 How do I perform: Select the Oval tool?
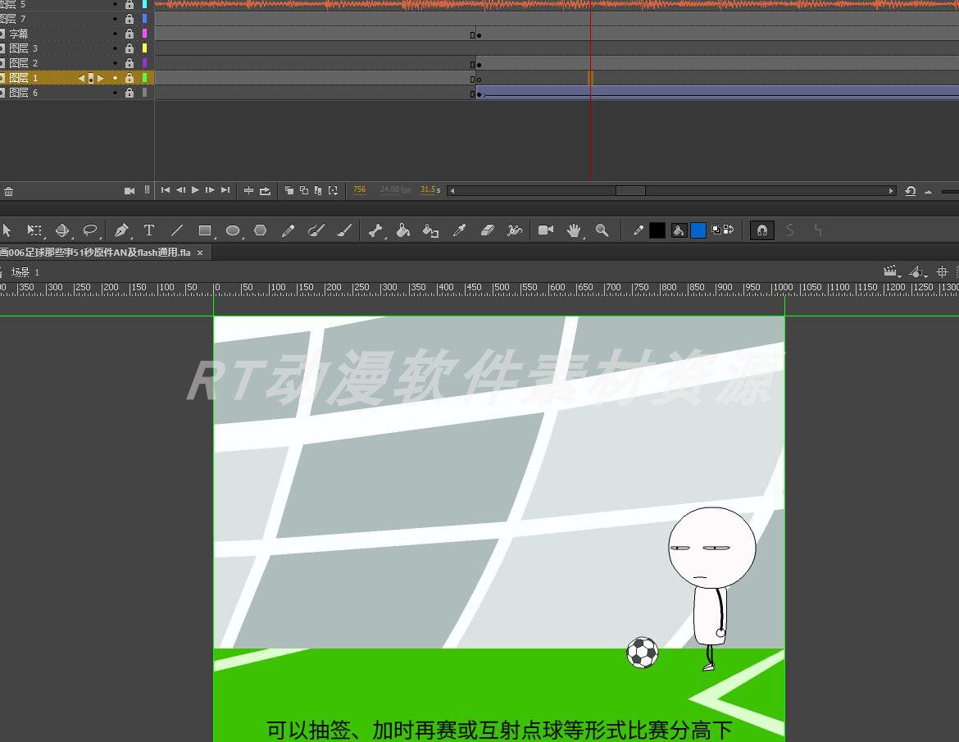[x=233, y=230]
